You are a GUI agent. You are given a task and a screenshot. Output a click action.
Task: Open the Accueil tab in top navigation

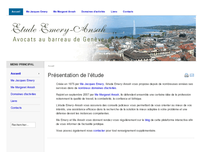click(16, 12)
